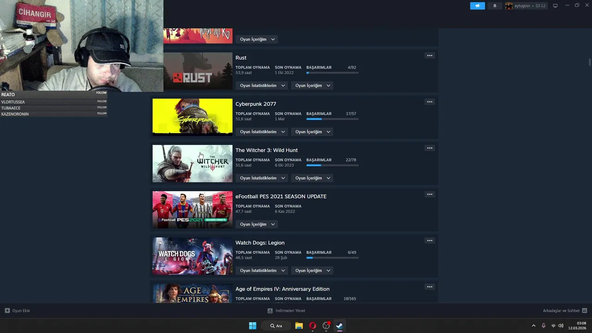
Task: Open Opera browser from taskbar
Action: [313, 326]
